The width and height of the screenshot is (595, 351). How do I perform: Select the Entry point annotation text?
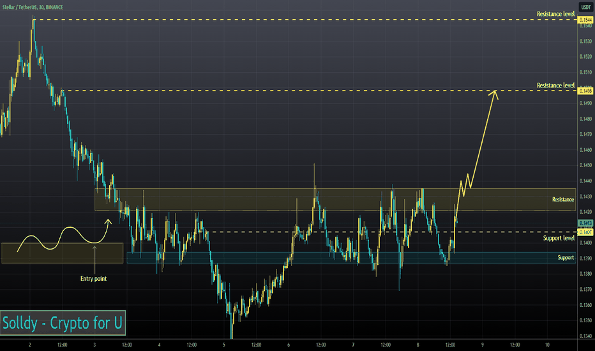[x=93, y=278]
